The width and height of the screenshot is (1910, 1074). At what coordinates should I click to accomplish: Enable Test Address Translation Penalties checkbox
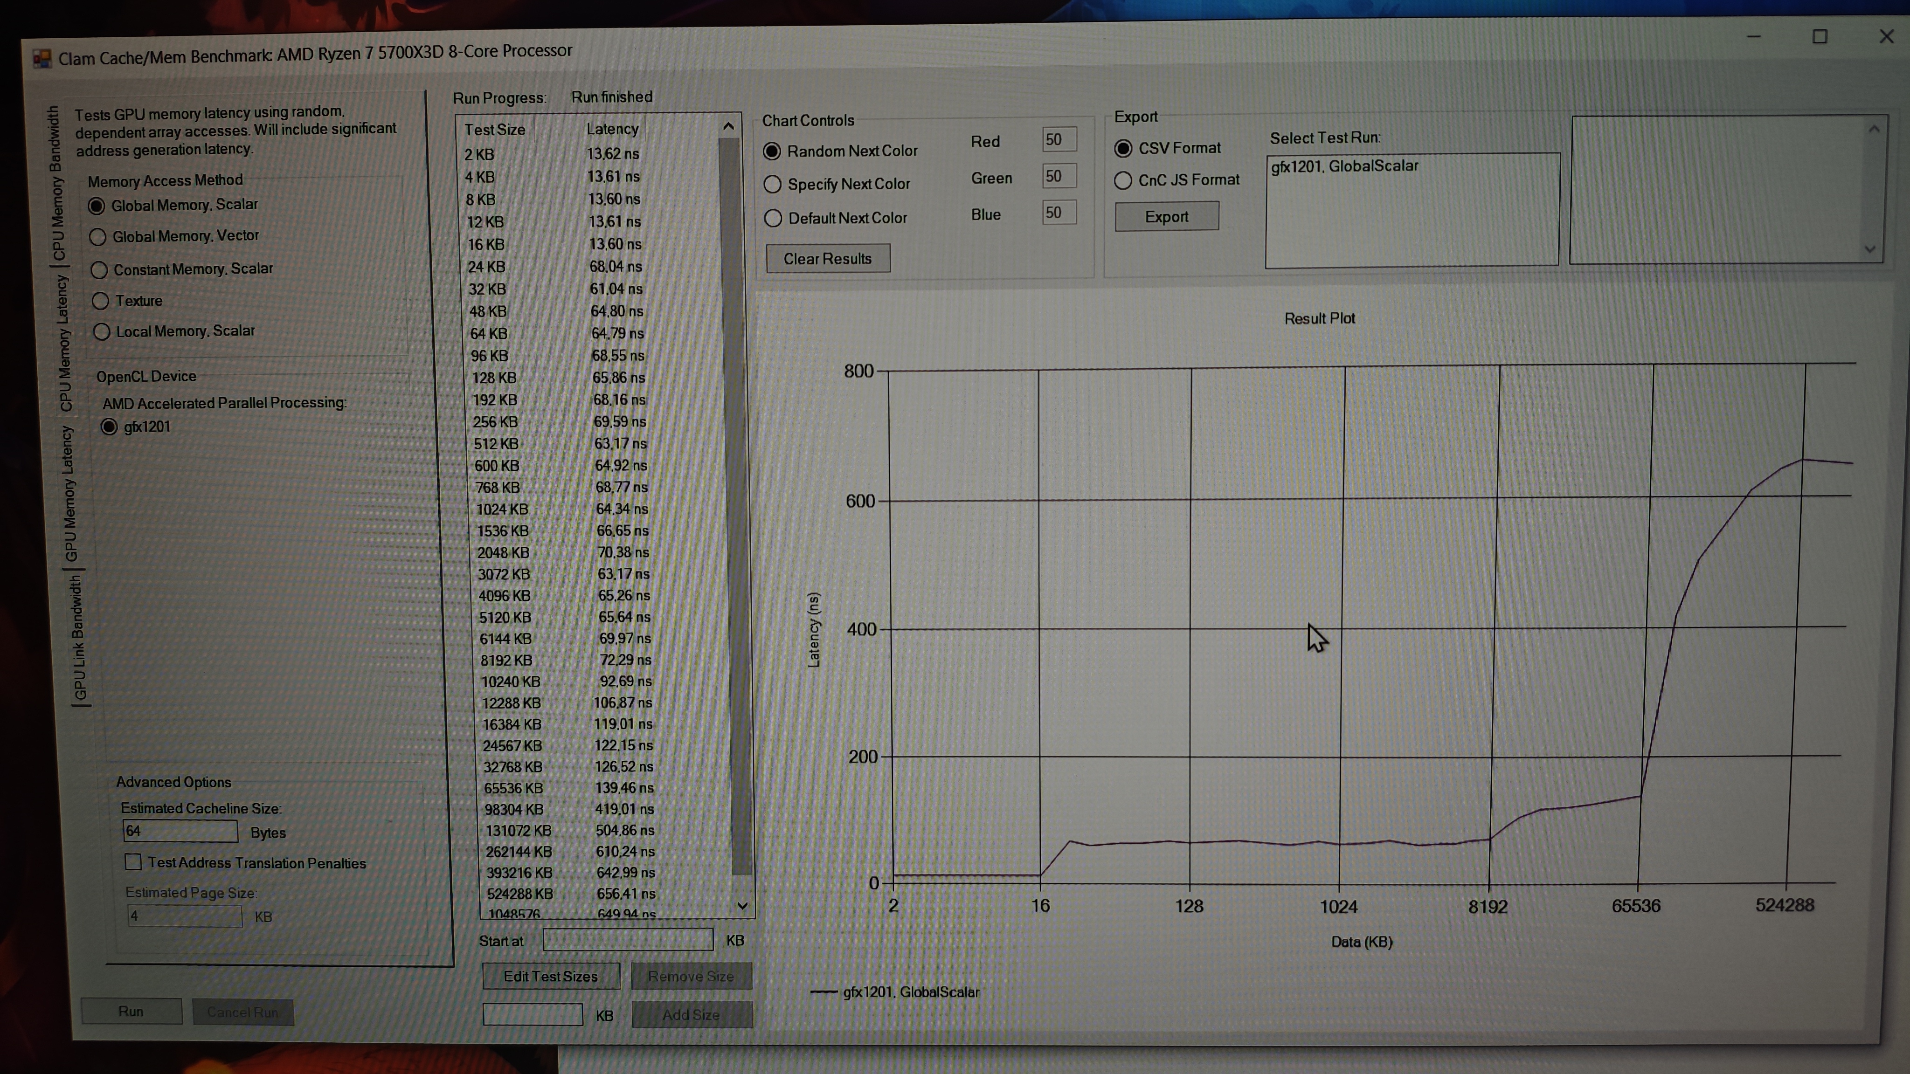pyautogui.click(x=133, y=862)
